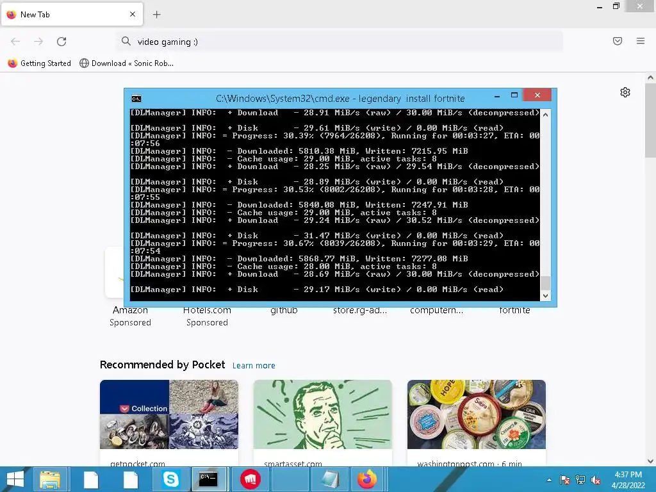Screen dimensions: 656x492
Task: Open the Hotels.com sponsored shortcut
Action: point(207,310)
